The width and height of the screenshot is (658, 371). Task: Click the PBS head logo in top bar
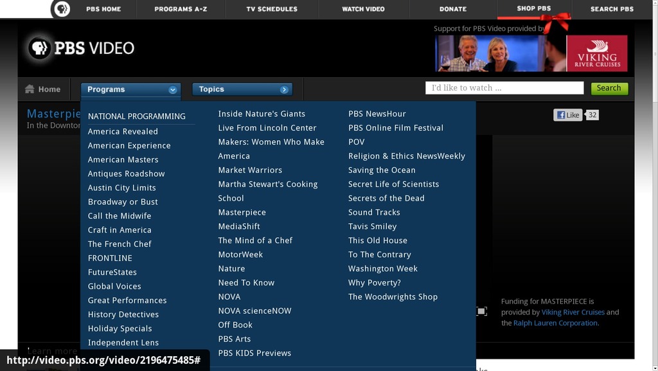[x=62, y=9]
